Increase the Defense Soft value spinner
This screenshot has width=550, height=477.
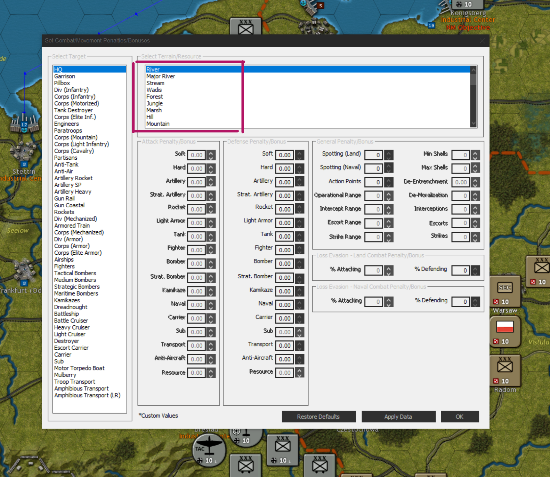click(x=299, y=153)
